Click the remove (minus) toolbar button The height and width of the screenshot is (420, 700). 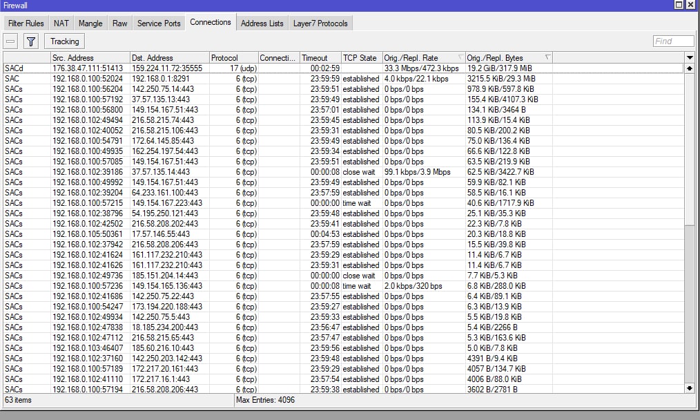[11, 41]
